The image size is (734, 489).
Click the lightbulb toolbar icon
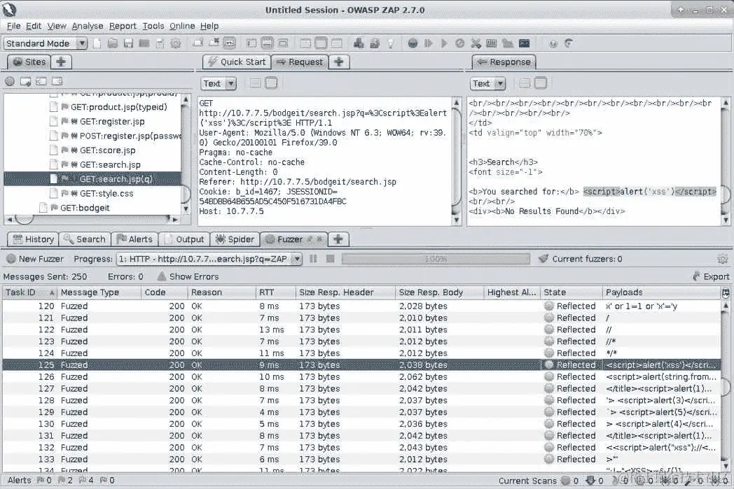tap(390, 43)
